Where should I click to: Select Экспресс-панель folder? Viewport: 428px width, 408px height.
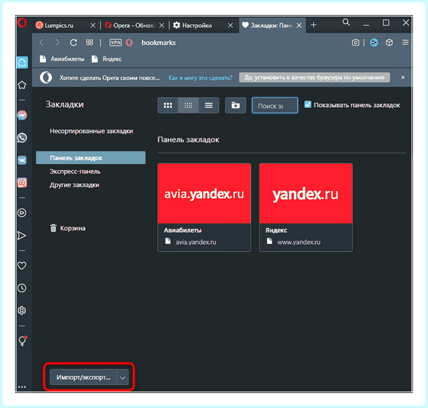[75, 171]
